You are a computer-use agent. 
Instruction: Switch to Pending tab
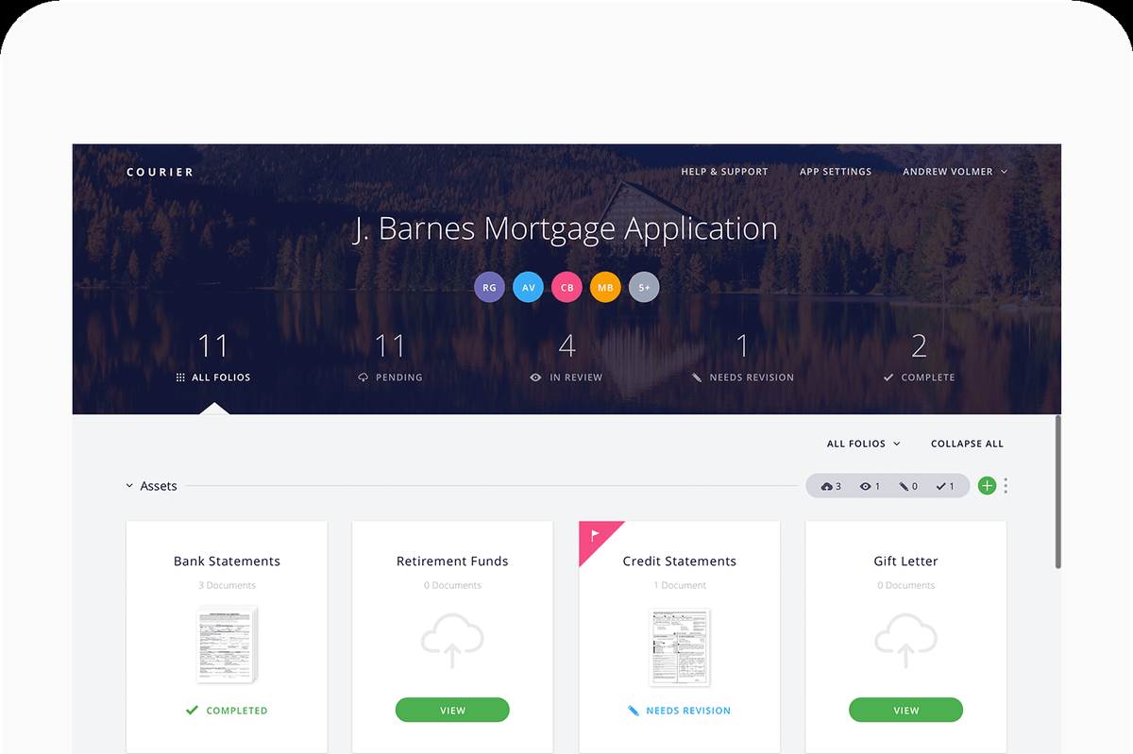(x=390, y=358)
